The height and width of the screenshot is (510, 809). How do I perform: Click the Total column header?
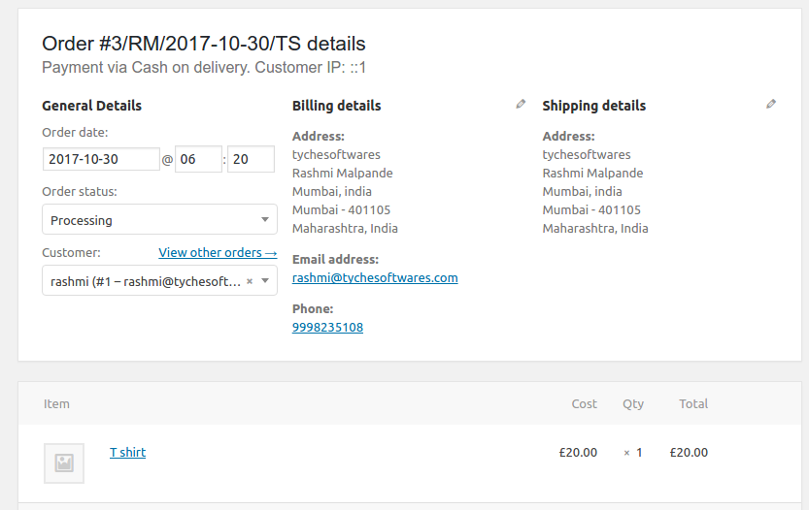pyautogui.click(x=693, y=404)
